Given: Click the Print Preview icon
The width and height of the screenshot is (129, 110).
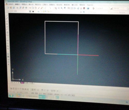Looking at the screenshot, I should [20, 8].
